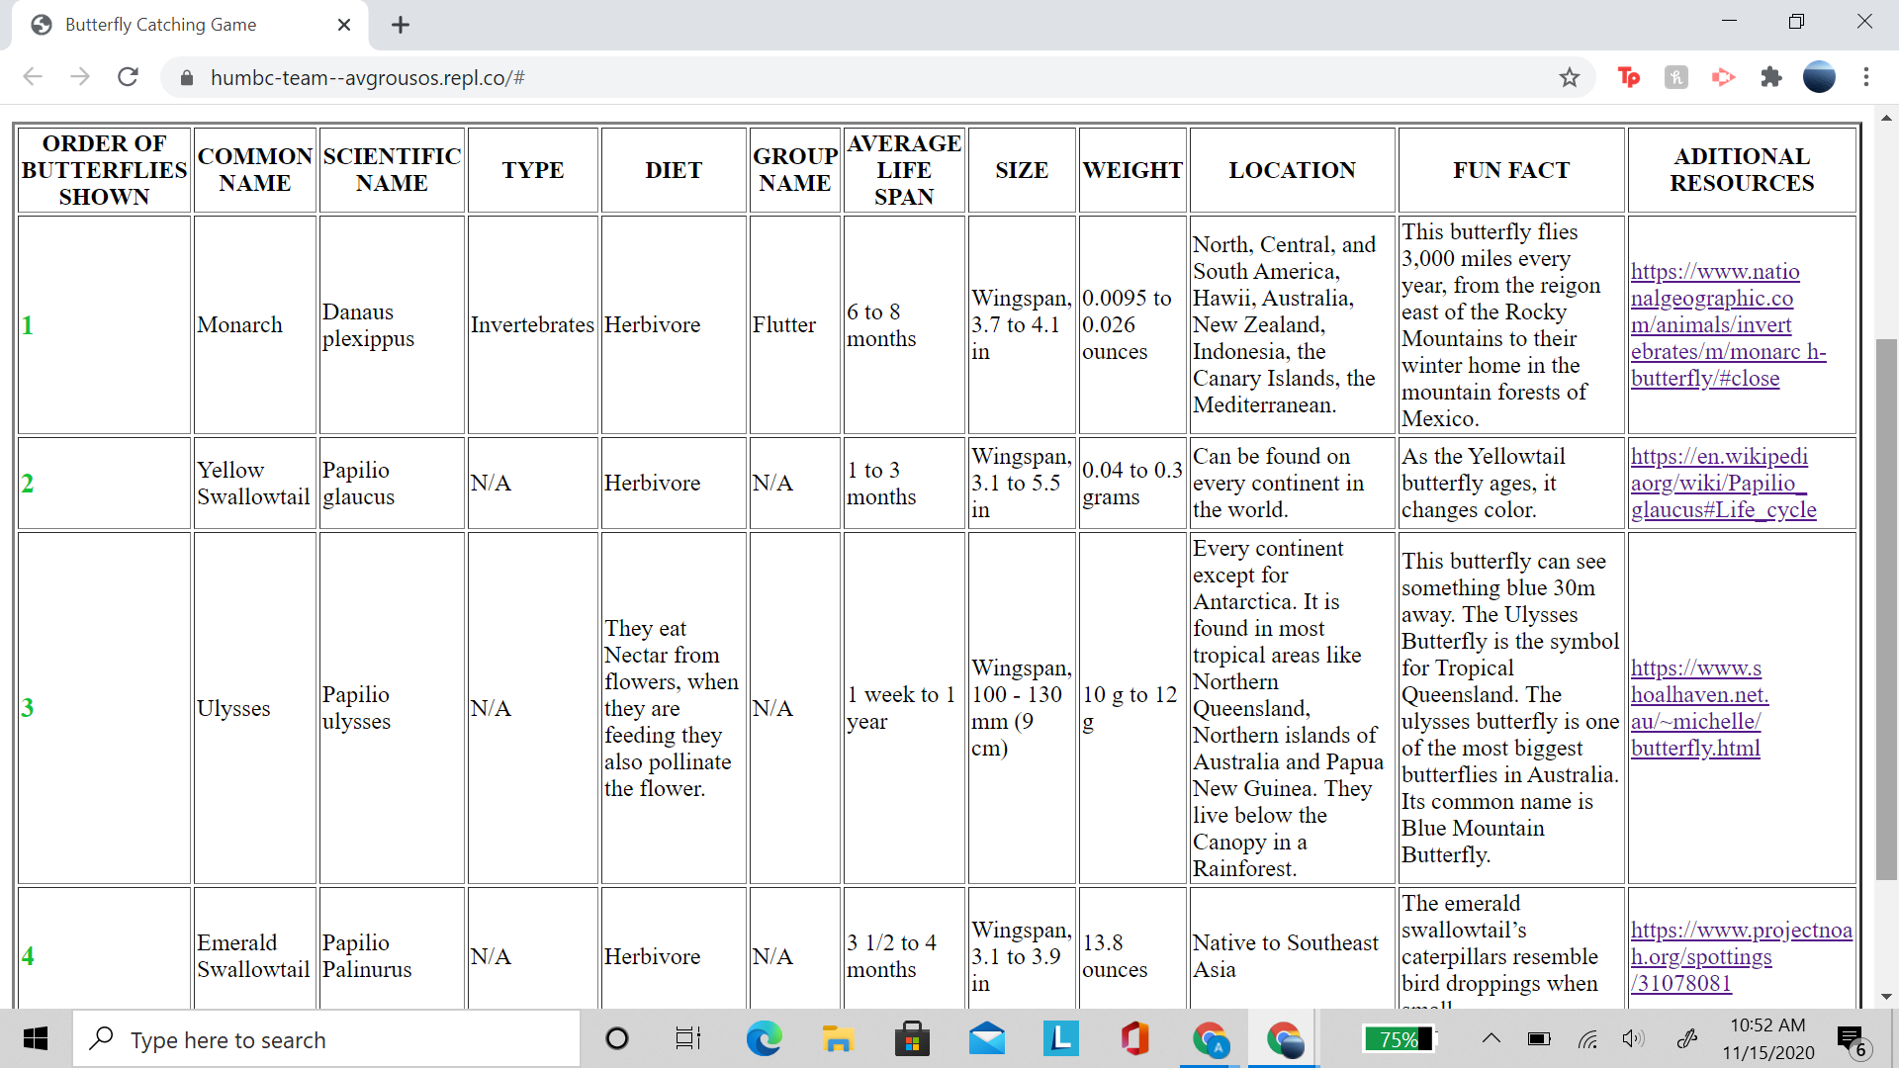Image resolution: width=1899 pixels, height=1068 pixels.
Task: Click the browser back arrow
Action: [33, 77]
